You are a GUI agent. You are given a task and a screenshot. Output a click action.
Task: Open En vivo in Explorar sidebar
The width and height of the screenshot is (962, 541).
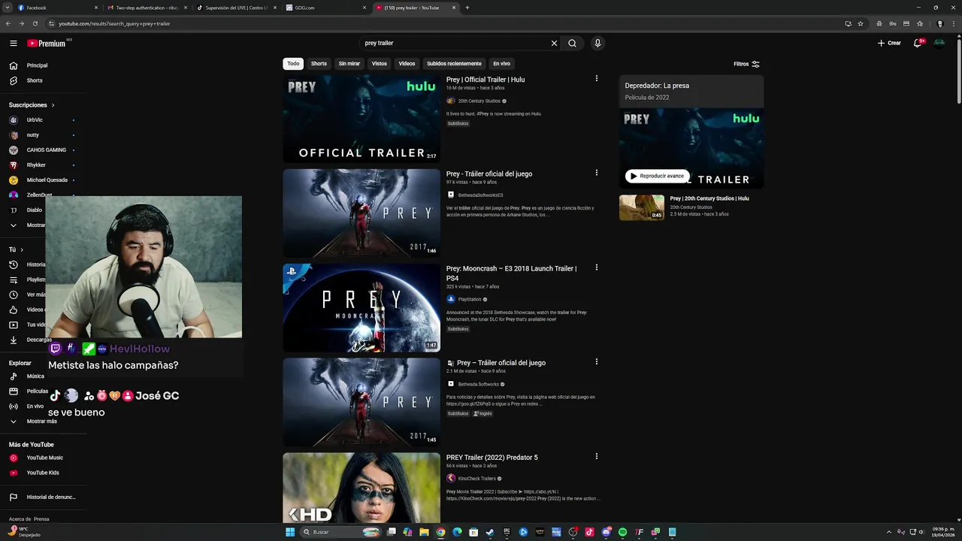35,407
